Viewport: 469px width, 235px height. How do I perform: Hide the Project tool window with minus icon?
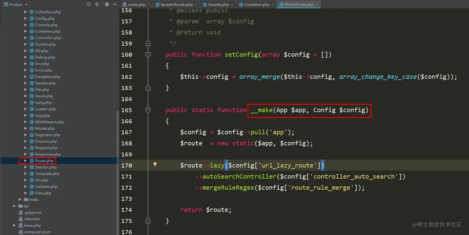(x=115, y=4)
